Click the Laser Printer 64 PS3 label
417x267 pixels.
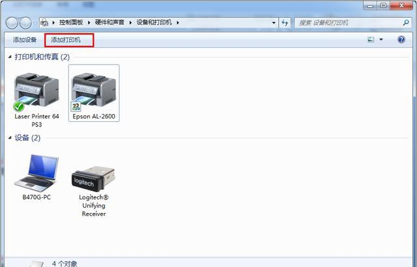pos(36,120)
